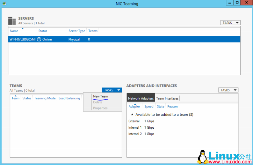253x165 pixels.
Task: Sort teams by Teaming Mode column
Action: [x=45, y=98]
